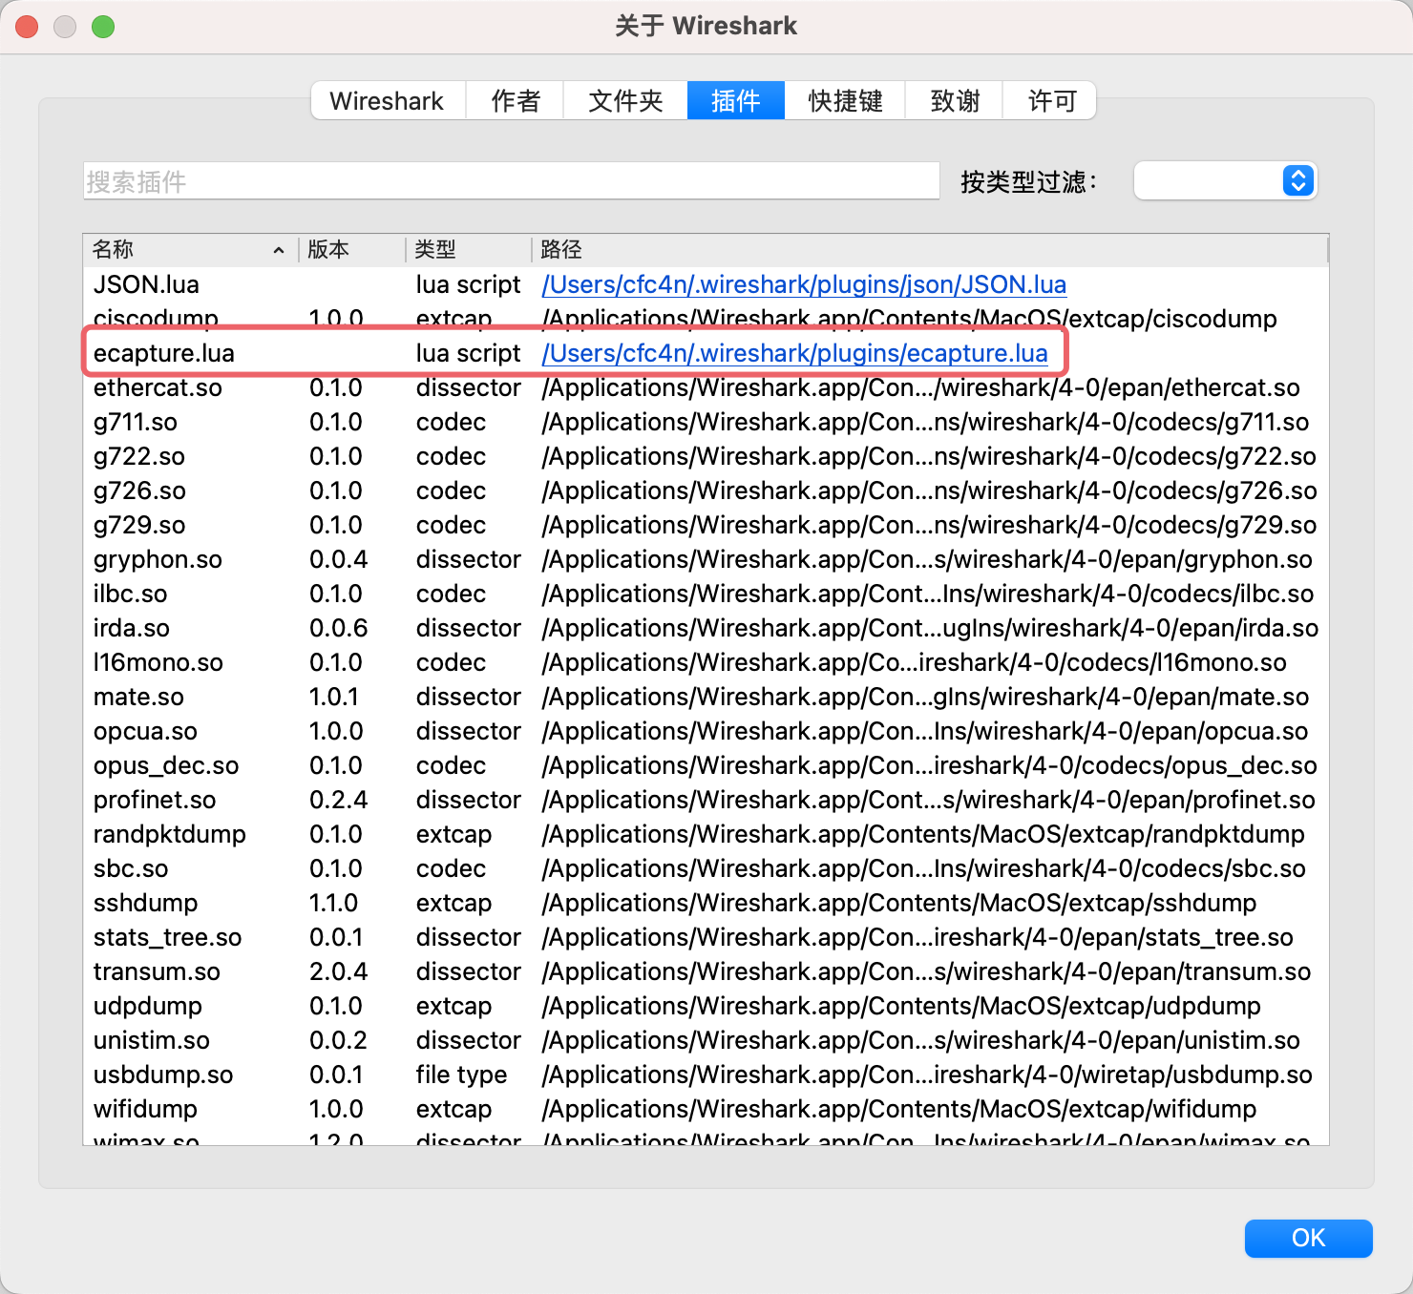The width and height of the screenshot is (1413, 1294).
Task: Select the udpdump plugin row
Action: coord(706,1006)
